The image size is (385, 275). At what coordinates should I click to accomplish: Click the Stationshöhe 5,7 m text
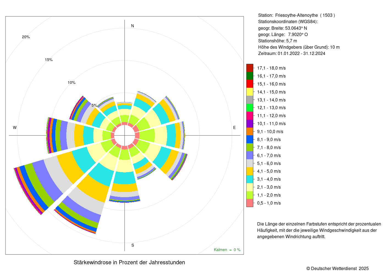coord(277,41)
